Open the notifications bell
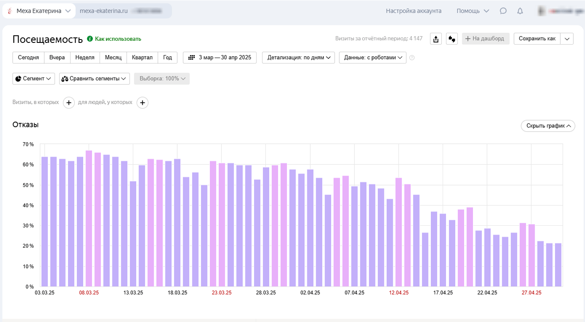Screen dimensions: 585x322 (520, 11)
